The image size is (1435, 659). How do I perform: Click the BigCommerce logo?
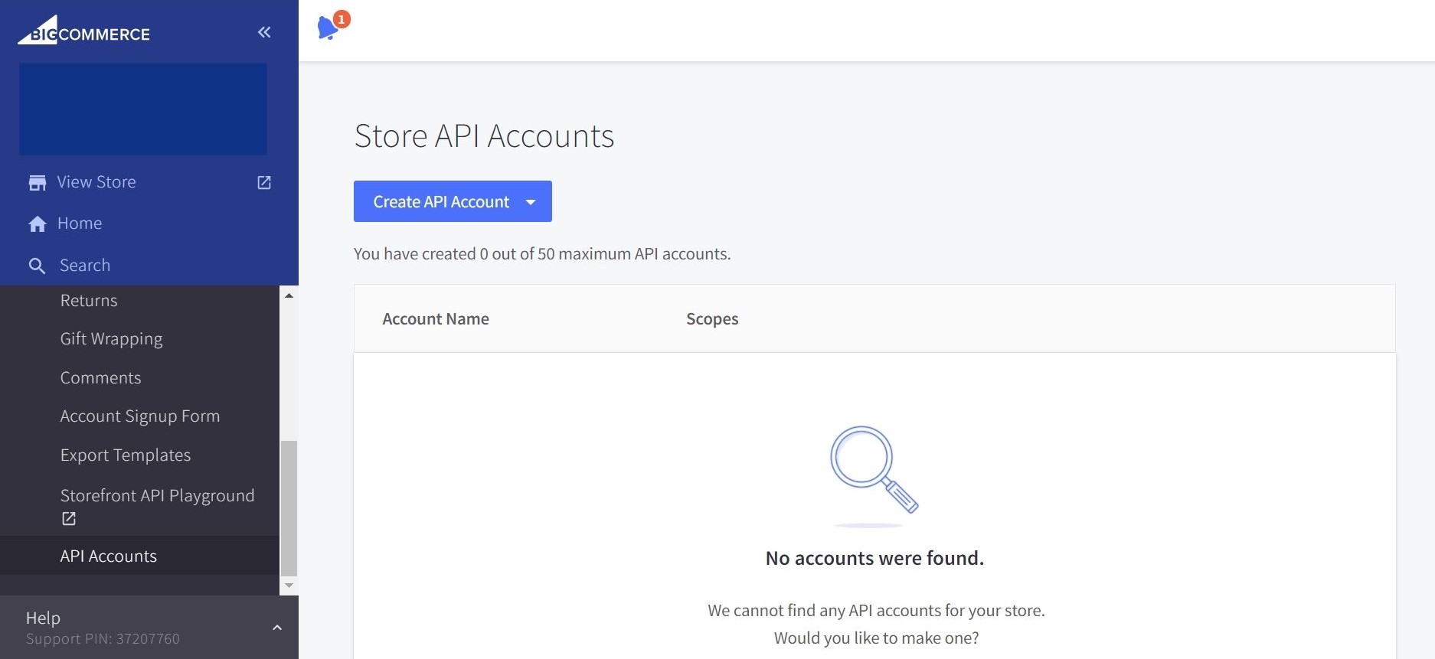pyautogui.click(x=84, y=31)
